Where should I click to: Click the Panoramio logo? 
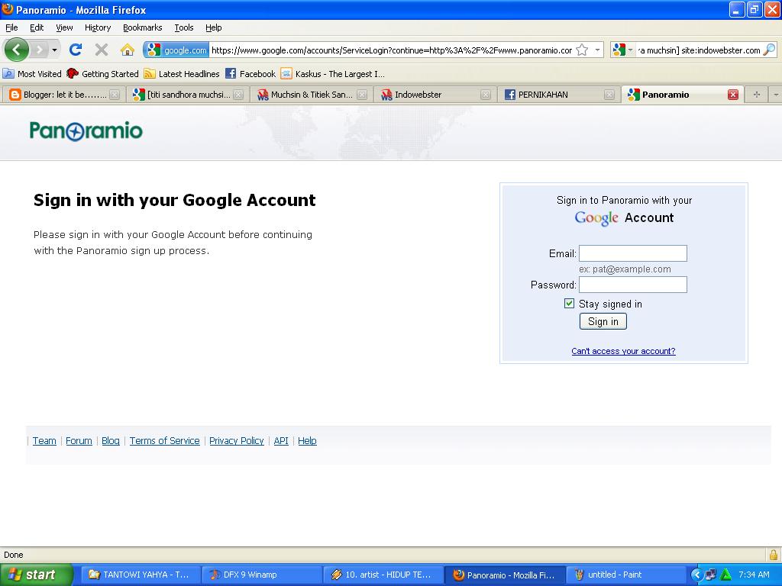click(86, 131)
